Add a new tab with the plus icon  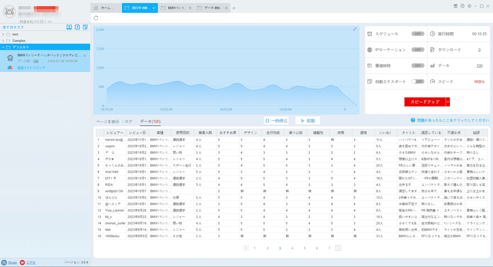tap(234, 8)
